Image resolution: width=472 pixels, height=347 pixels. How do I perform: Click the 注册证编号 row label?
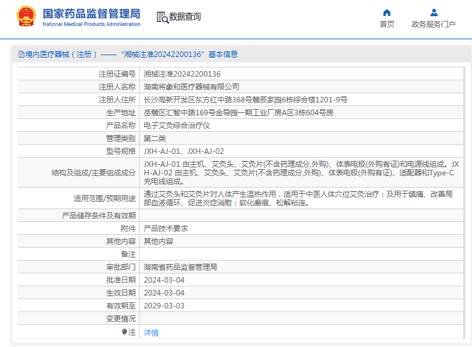click(117, 74)
